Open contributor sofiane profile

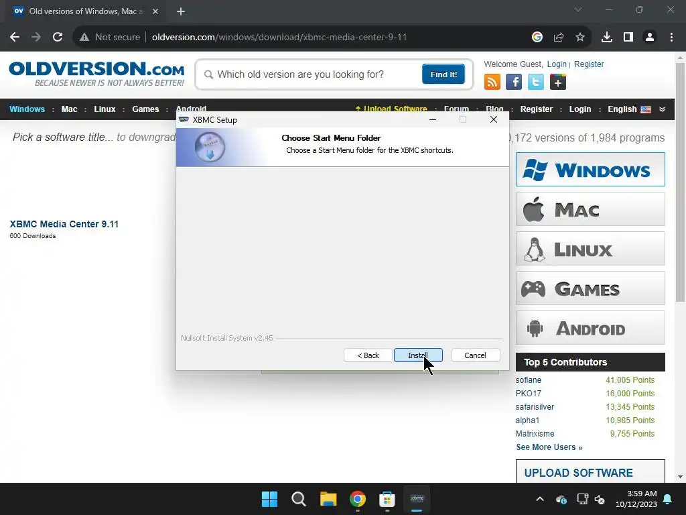(528, 380)
